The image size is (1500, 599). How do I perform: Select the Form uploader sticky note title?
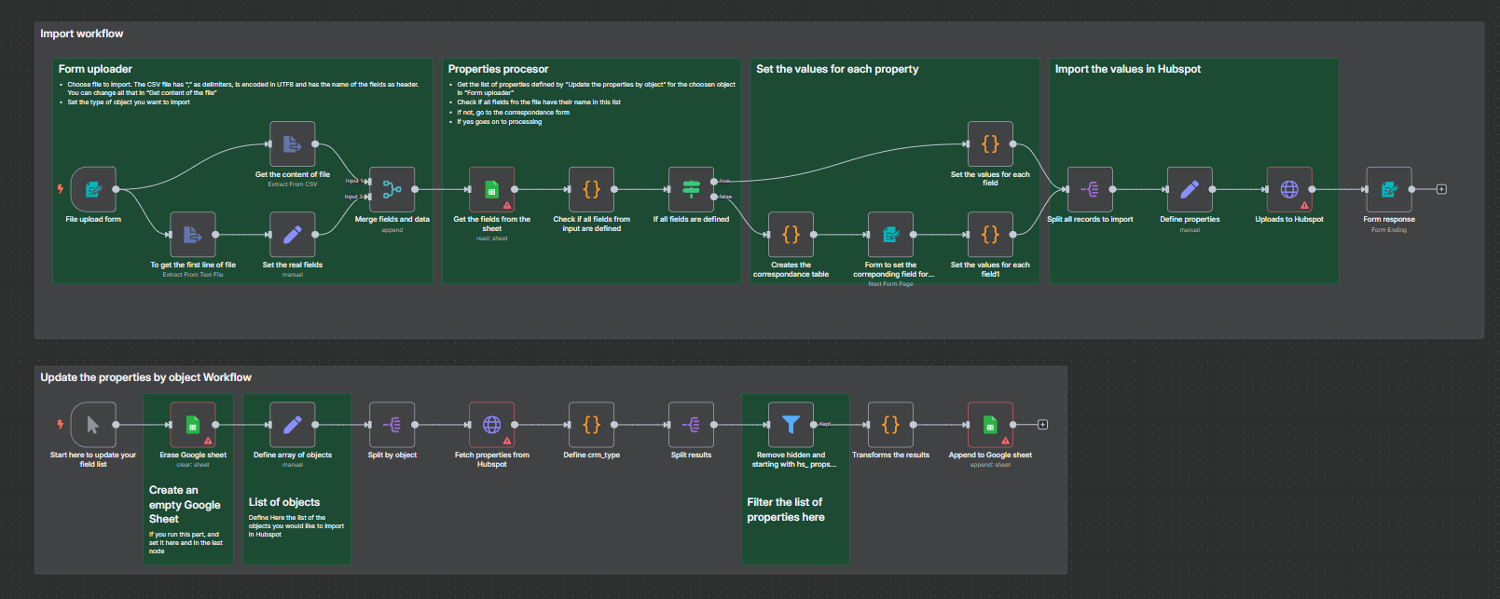click(x=95, y=69)
